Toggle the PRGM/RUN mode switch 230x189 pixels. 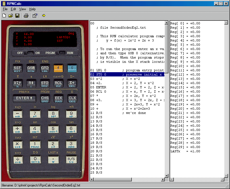pyautogui.click(x=61, y=53)
